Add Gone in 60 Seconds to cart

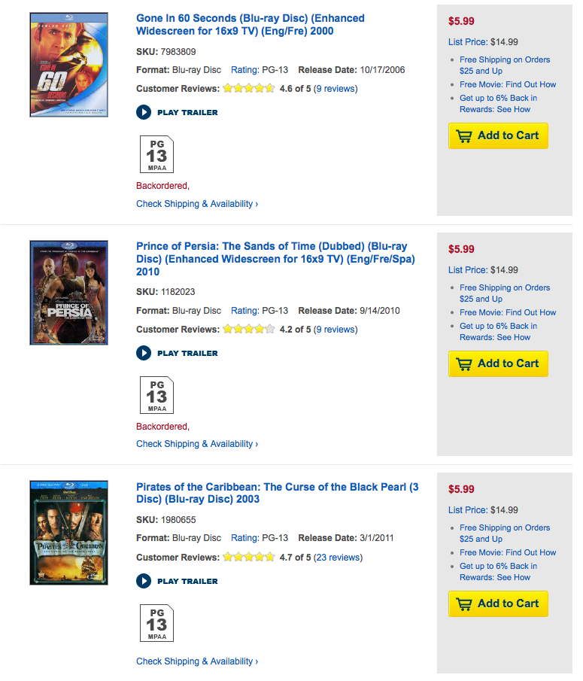point(498,136)
